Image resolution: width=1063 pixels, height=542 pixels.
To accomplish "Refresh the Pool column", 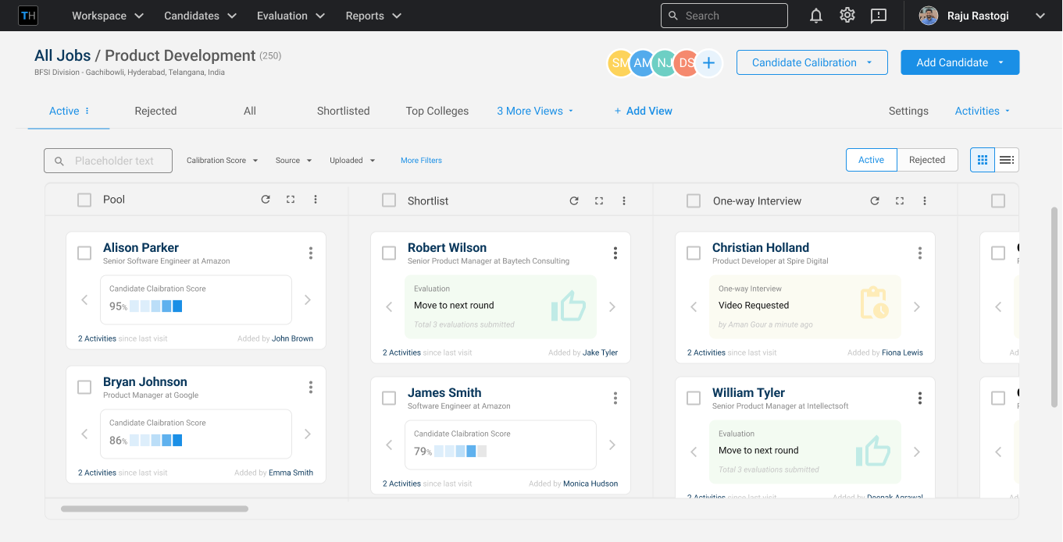I will [266, 200].
